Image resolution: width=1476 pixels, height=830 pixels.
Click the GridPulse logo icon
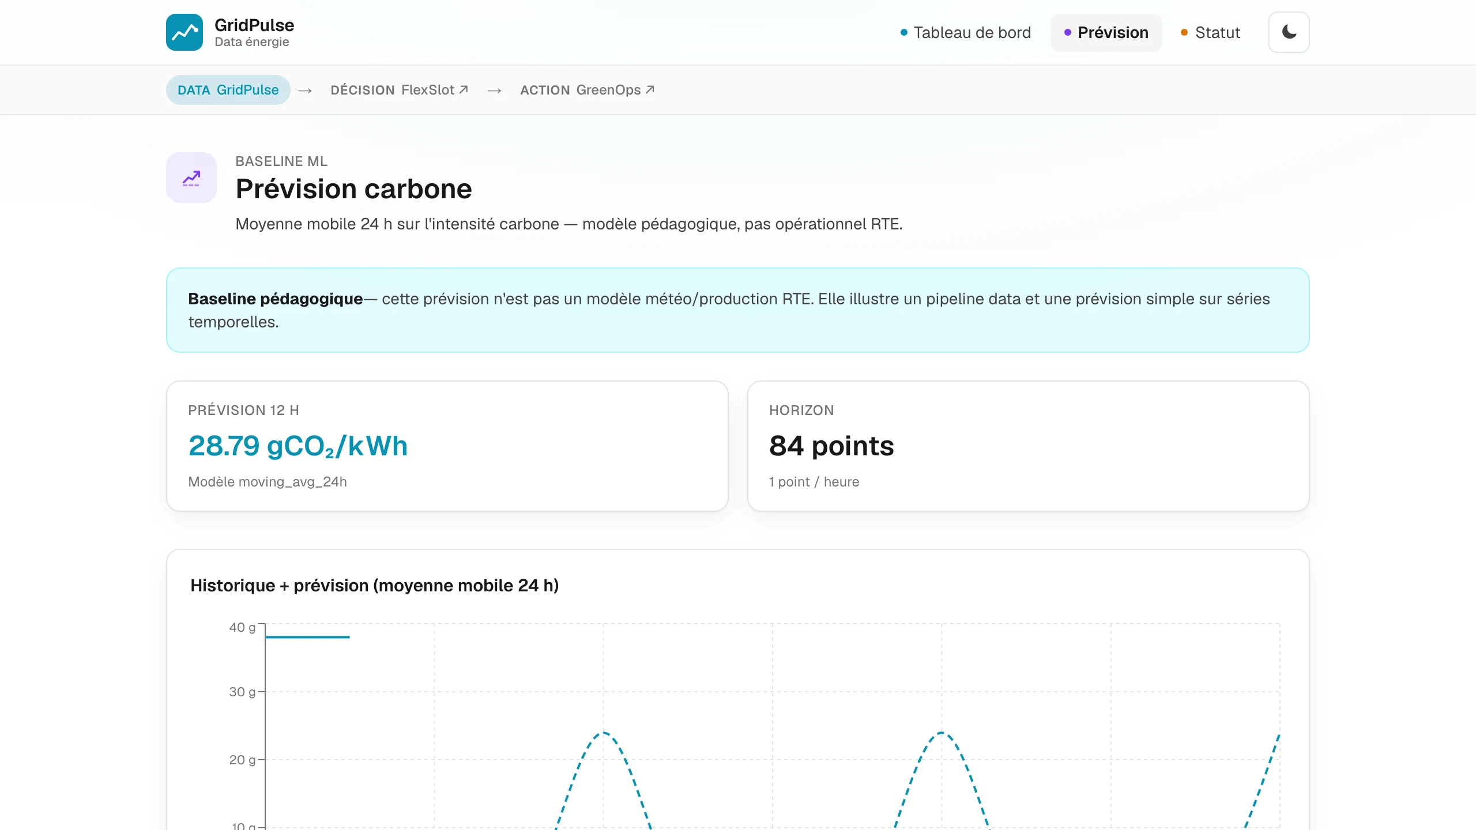(x=184, y=32)
